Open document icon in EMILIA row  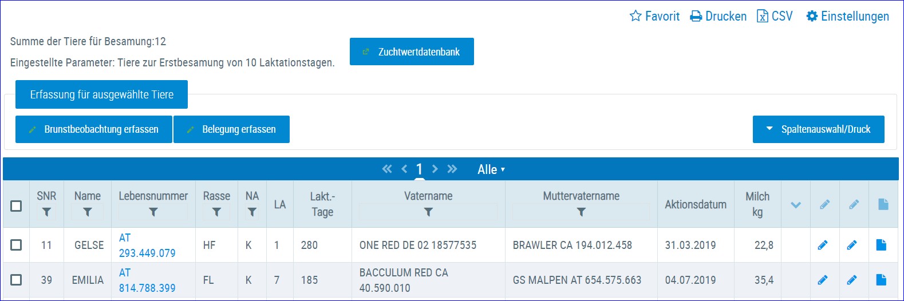coord(881,280)
